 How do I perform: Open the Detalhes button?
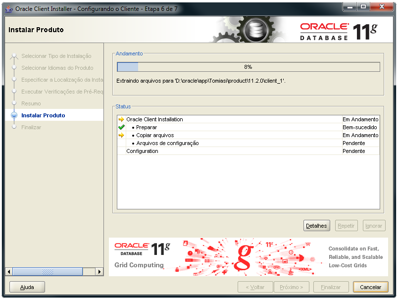(316, 226)
